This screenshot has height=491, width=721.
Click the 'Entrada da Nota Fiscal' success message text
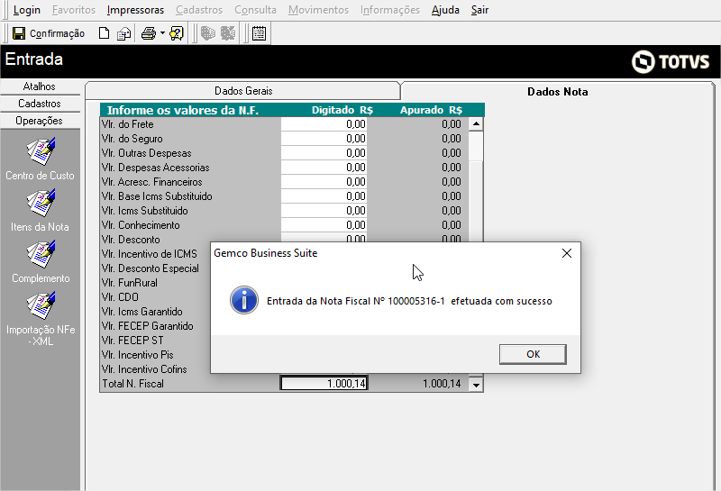tap(409, 301)
